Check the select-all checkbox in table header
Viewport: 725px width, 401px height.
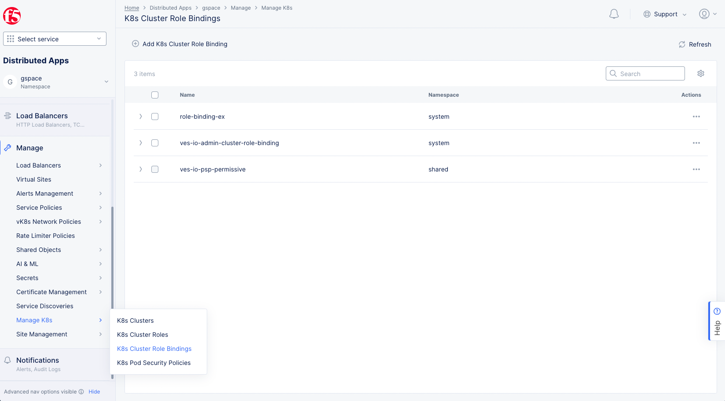154,95
